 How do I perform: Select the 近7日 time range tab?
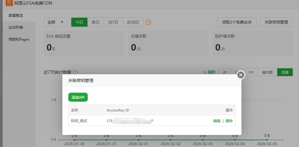pyautogui.click(x=113, y=22)
